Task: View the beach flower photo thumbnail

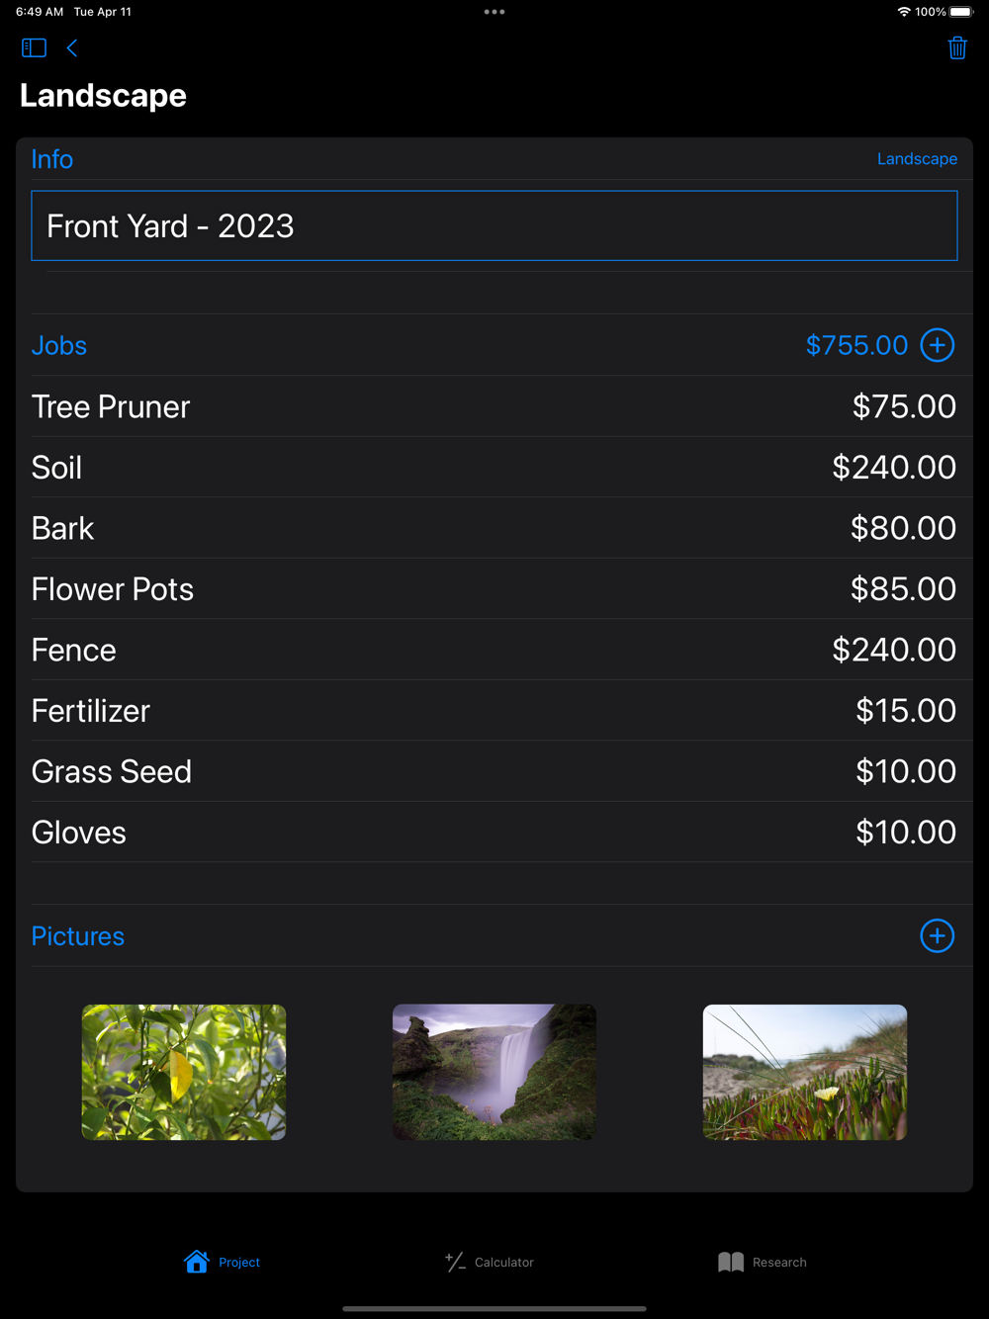Action: [x=805, y=1072]
